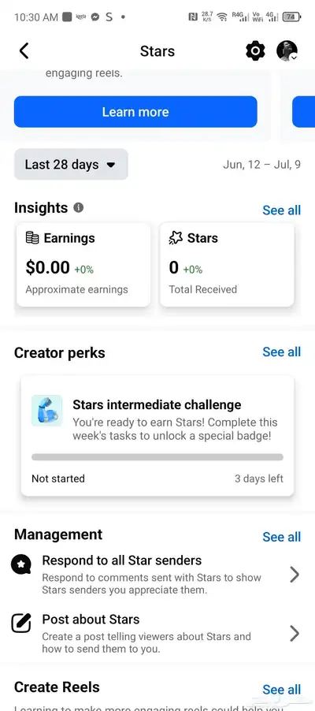Click the Learn more button
Screen dimensions: 315x711
[135, 112]
